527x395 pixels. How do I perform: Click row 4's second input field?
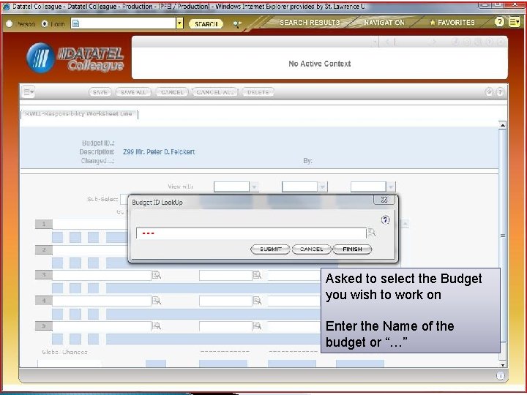[225, 301]
